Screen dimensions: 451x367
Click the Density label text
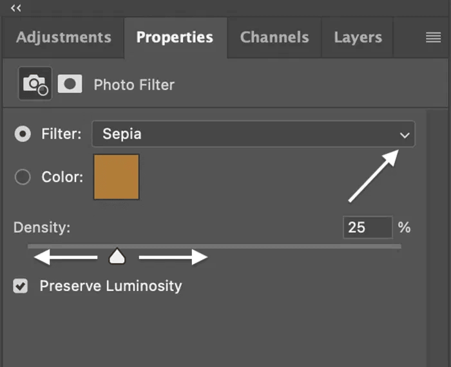[42, 227]
